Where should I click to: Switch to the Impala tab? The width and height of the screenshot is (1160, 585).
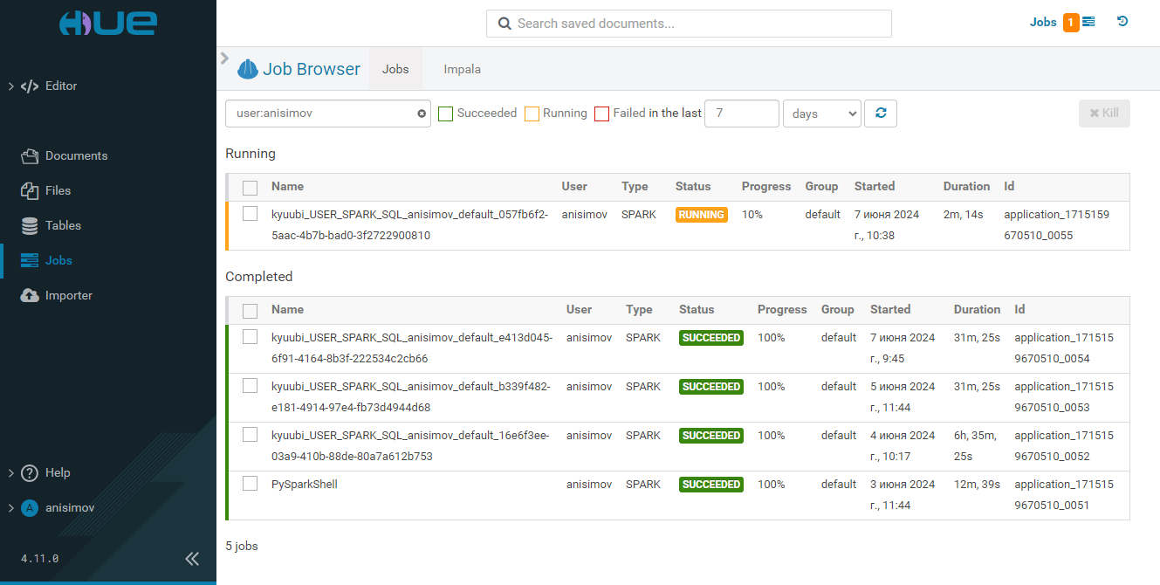pos(462,69)
